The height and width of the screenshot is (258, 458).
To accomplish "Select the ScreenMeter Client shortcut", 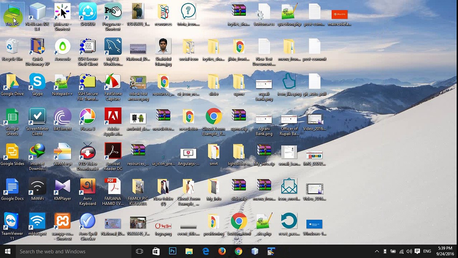I will point(37,122).
